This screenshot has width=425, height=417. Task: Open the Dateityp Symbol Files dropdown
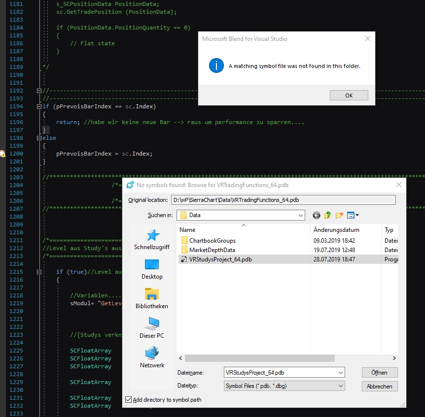pos(284,385)
